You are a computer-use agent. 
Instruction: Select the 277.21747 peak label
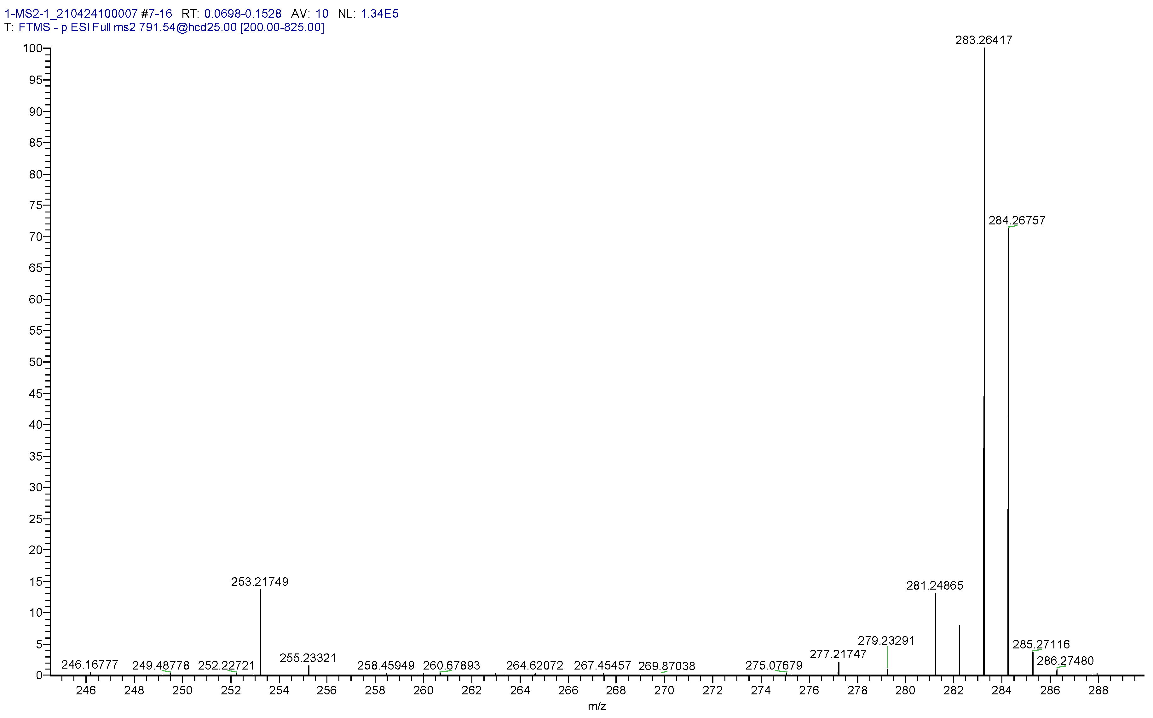point(838,654)
